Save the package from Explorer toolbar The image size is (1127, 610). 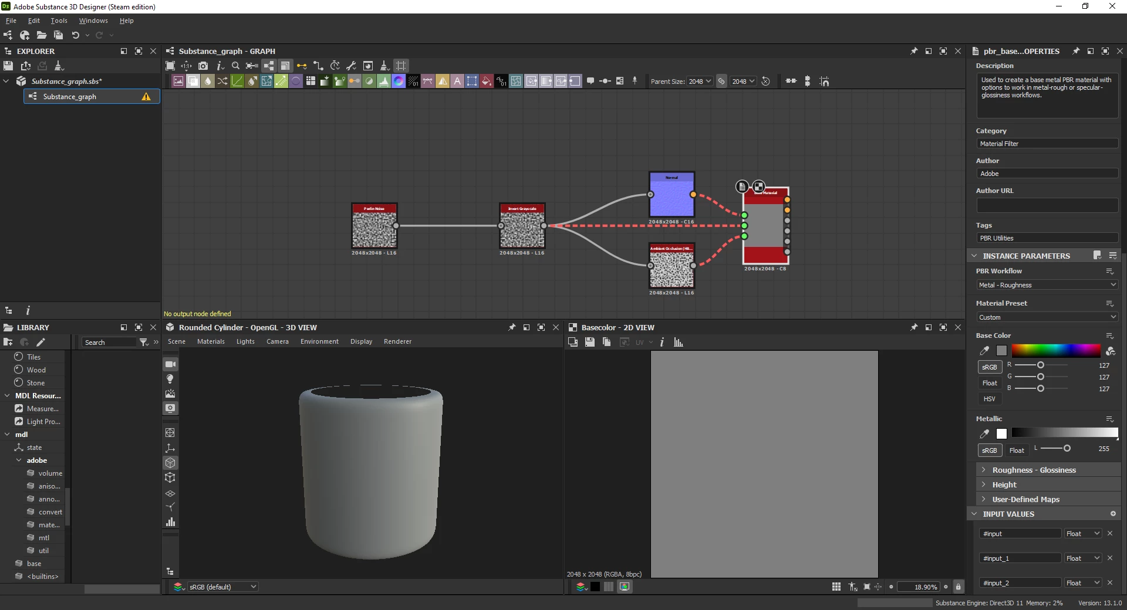tap(8, 66)
